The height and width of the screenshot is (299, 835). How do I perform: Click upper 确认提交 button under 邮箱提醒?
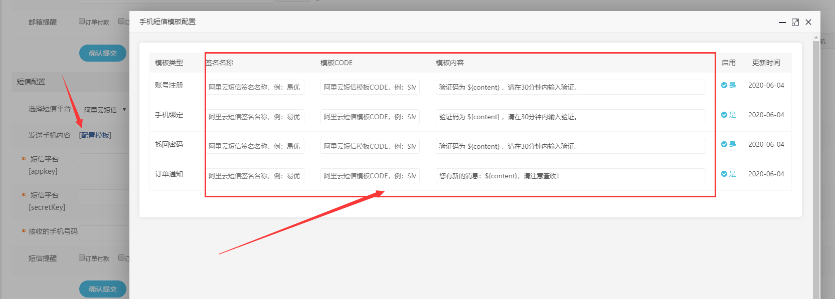click(x=103, y=53)
